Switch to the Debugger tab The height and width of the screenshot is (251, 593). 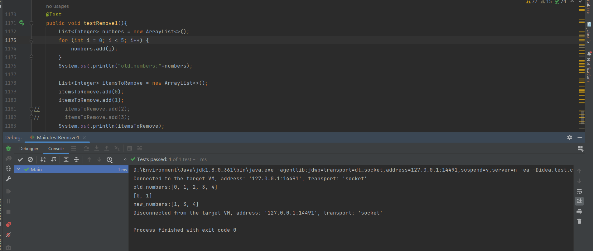[29, 149]
